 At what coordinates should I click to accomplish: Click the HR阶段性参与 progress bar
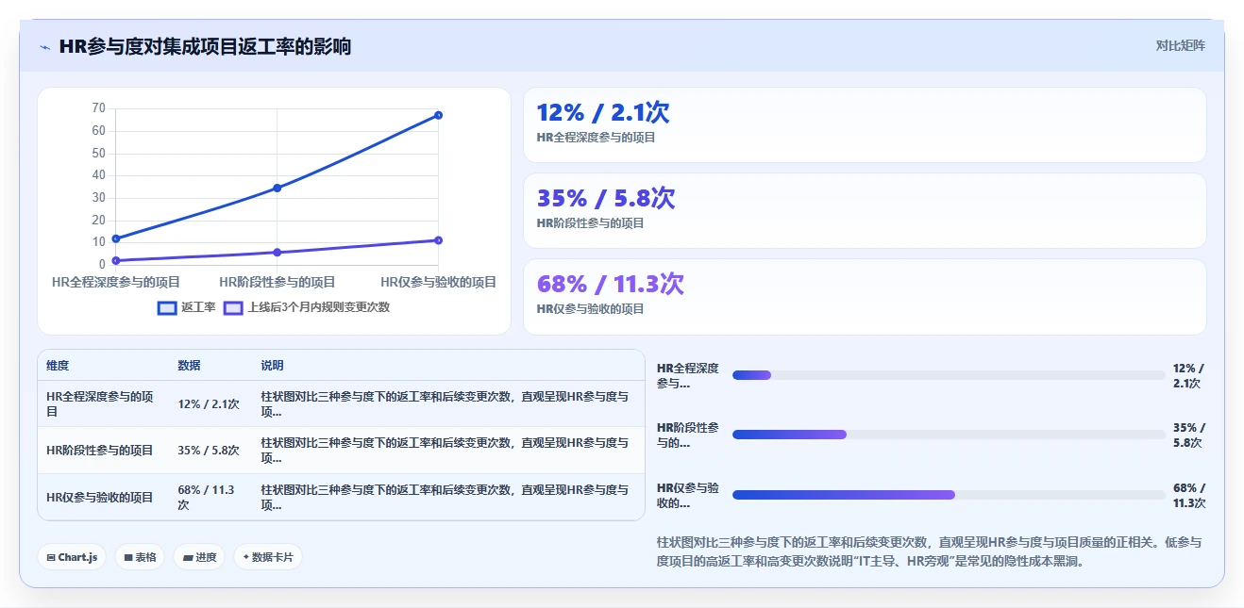(x=949, y=435)
